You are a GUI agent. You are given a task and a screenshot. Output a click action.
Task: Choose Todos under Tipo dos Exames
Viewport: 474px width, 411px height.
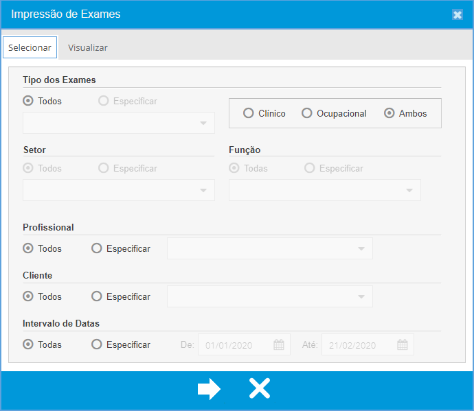point(28,101)
